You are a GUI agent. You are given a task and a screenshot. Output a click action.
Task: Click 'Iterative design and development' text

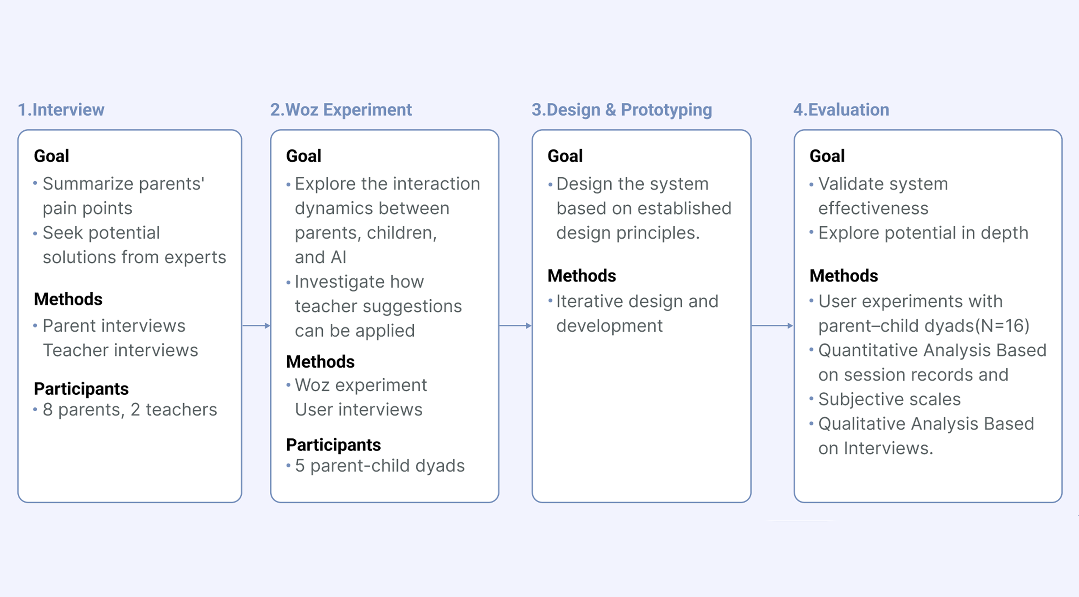[x=637, y=314]
